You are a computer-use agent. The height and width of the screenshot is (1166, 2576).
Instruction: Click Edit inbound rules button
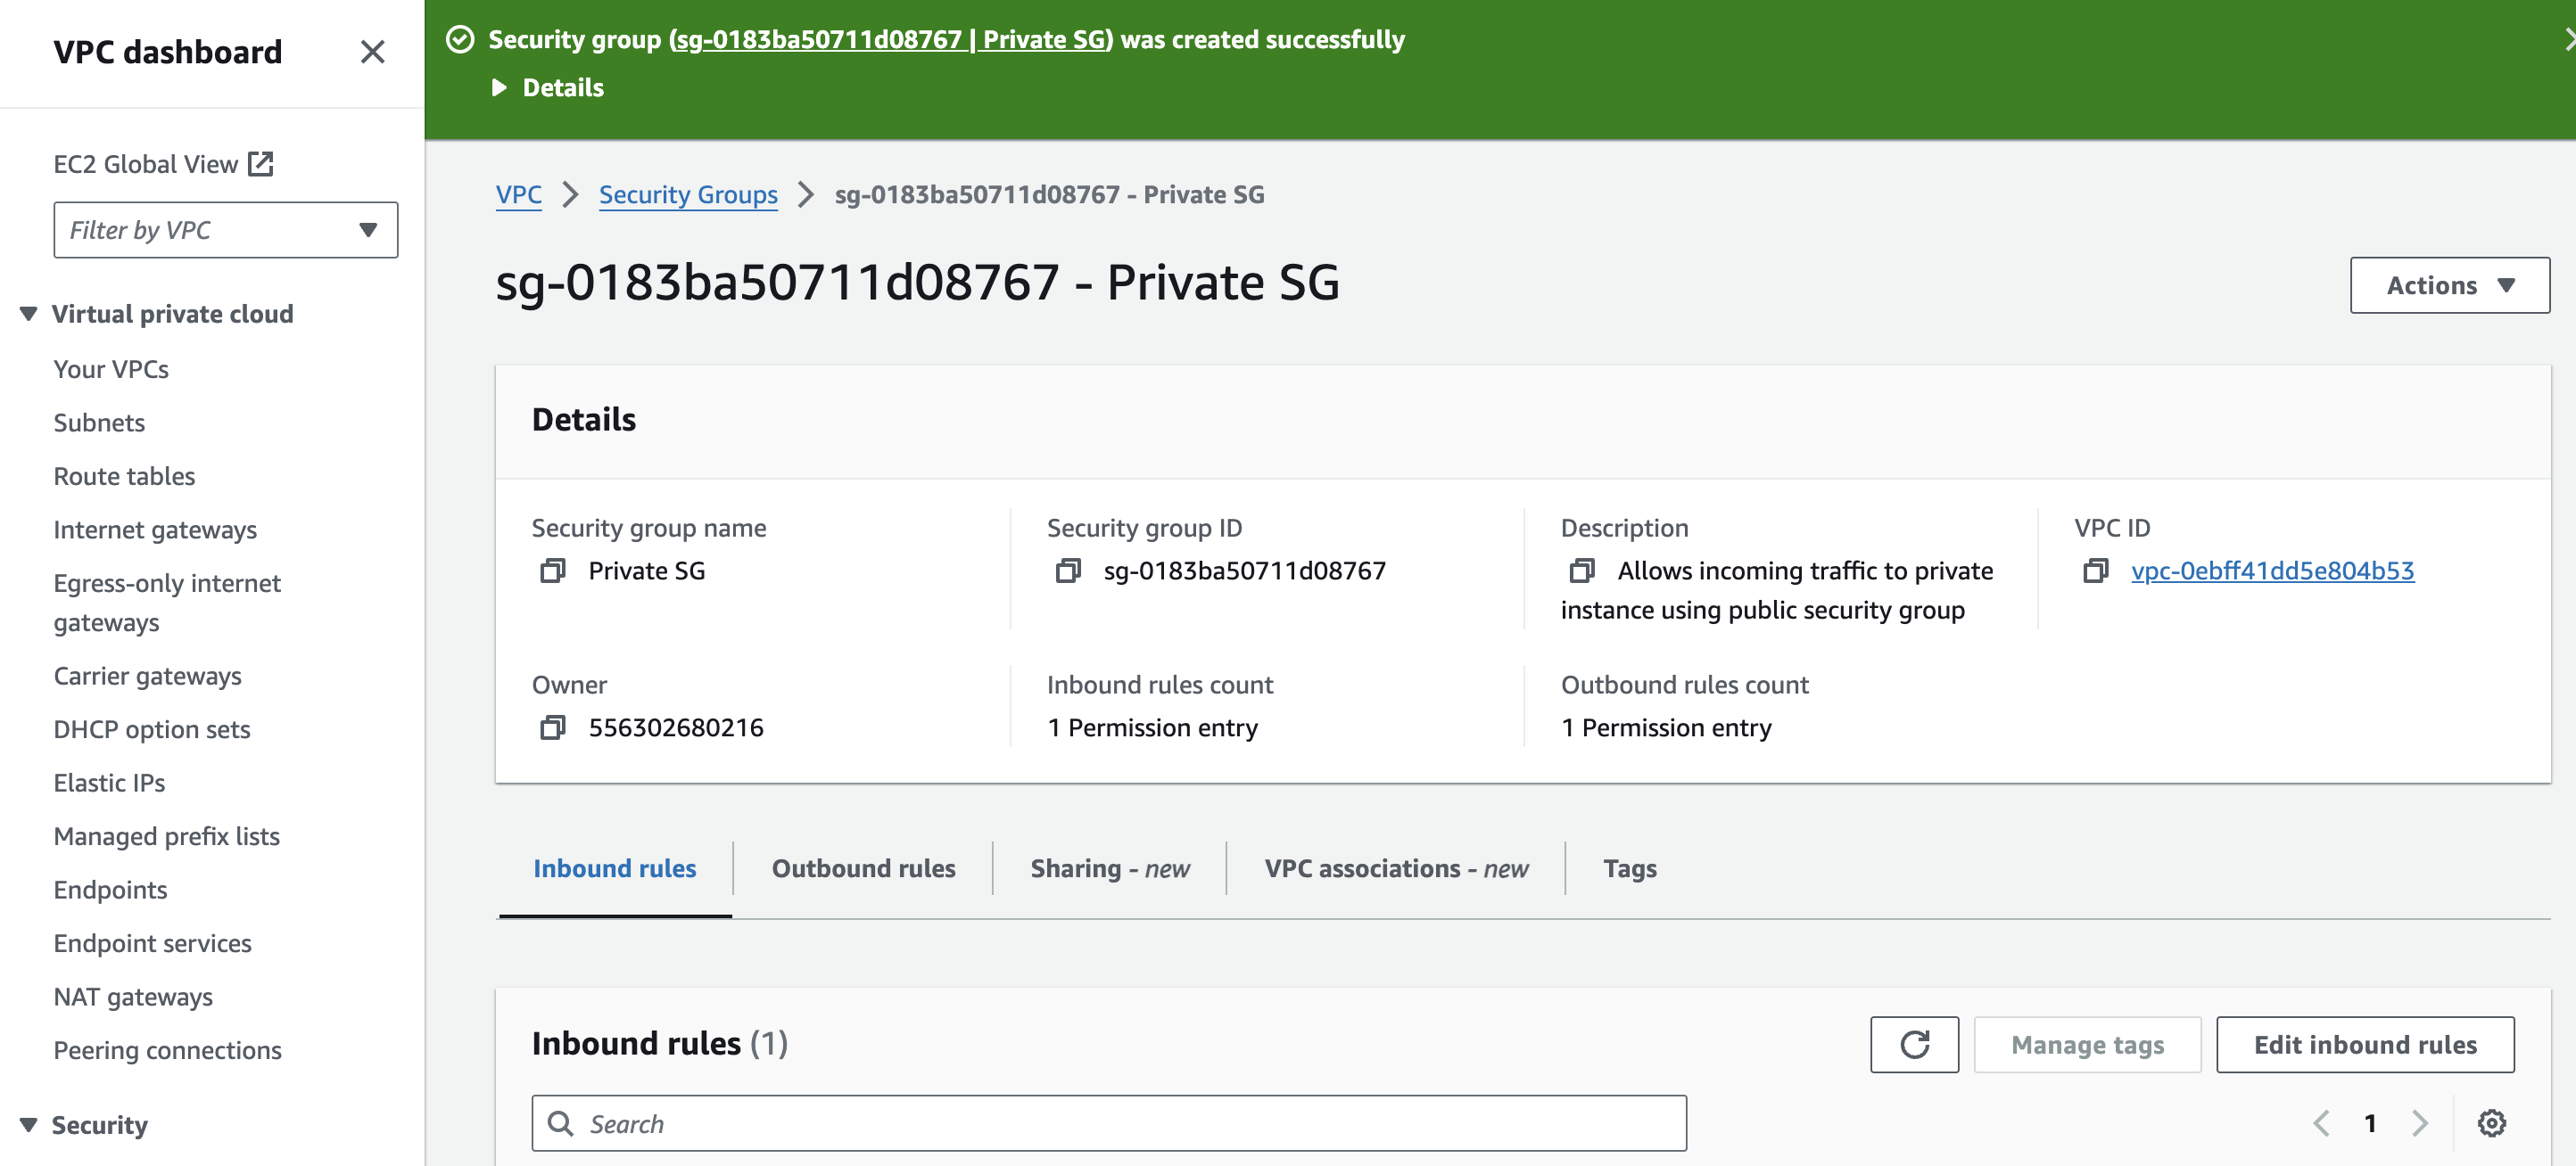pos(2364,1044)
